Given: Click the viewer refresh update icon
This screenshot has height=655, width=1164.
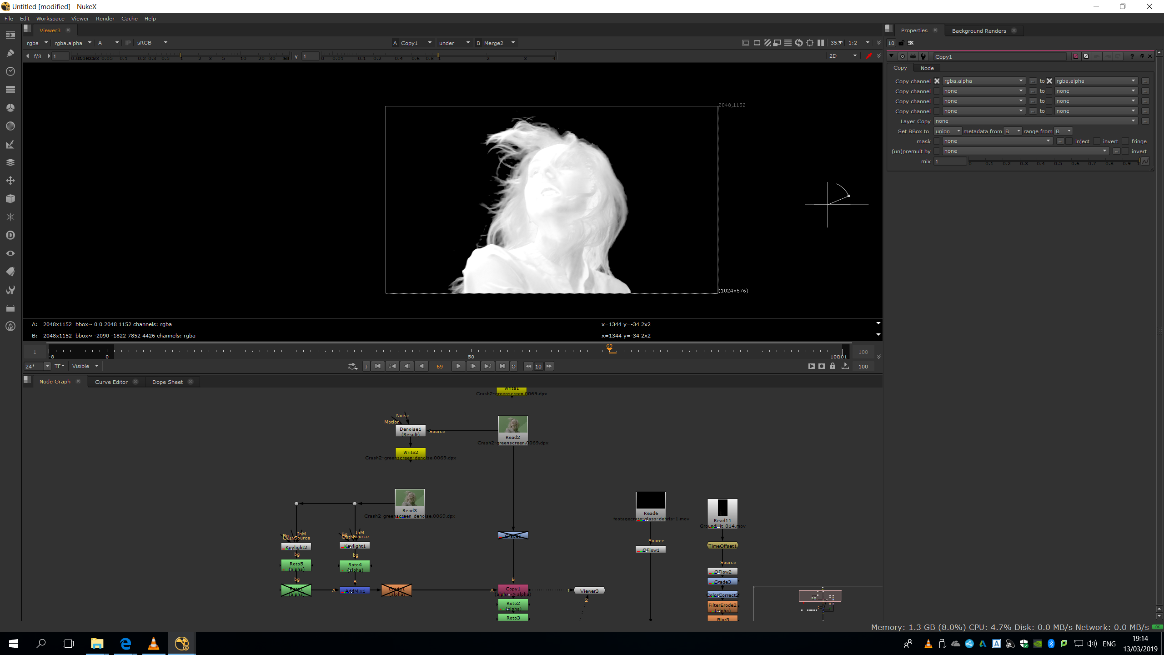Looking at the screenshot, I should pos(799,43).
